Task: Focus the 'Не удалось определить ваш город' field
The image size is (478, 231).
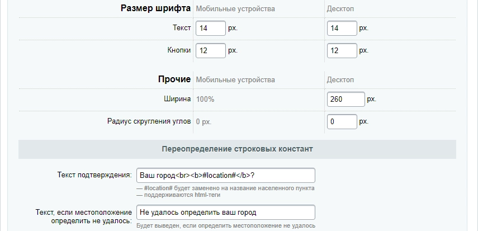Action: pyautogui.click(x=225, y=213)
